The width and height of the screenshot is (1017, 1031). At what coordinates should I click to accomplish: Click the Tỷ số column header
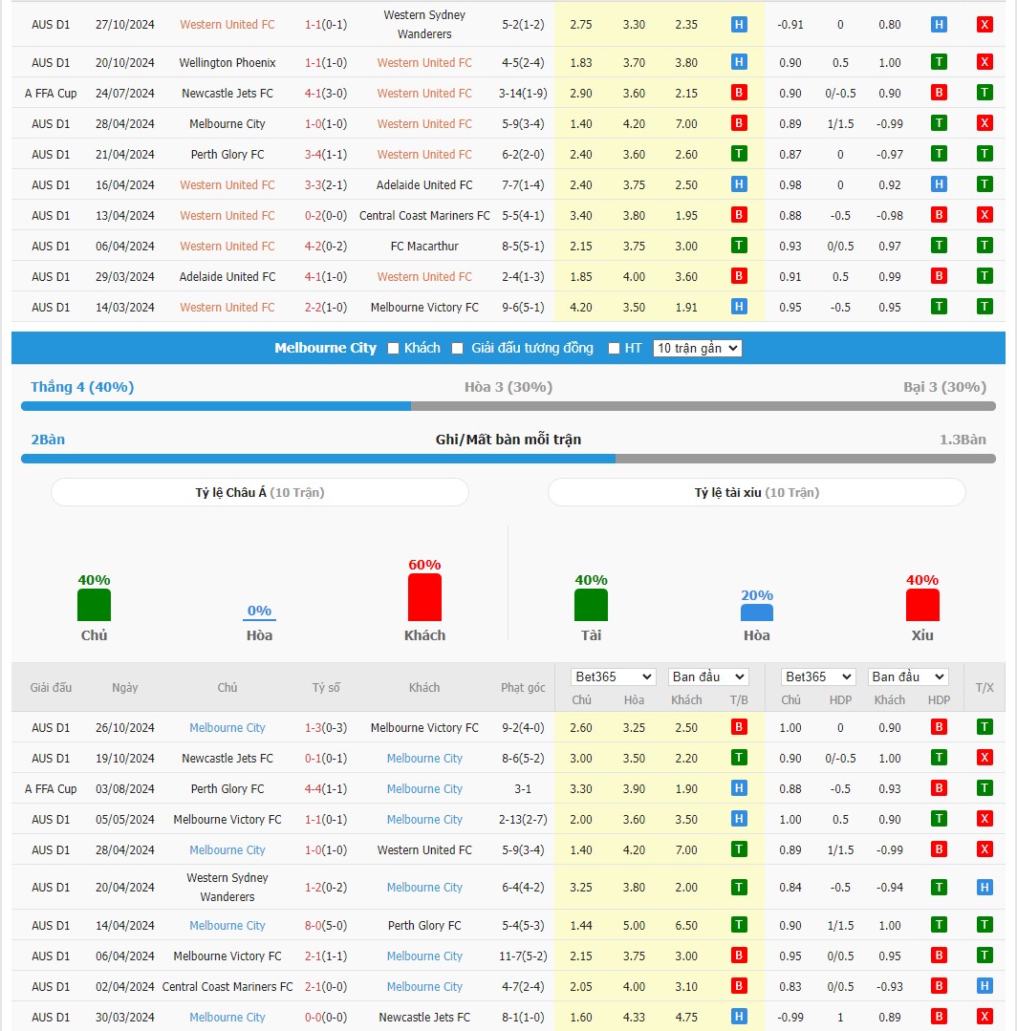pyautogui.click(x=326, y=687)
